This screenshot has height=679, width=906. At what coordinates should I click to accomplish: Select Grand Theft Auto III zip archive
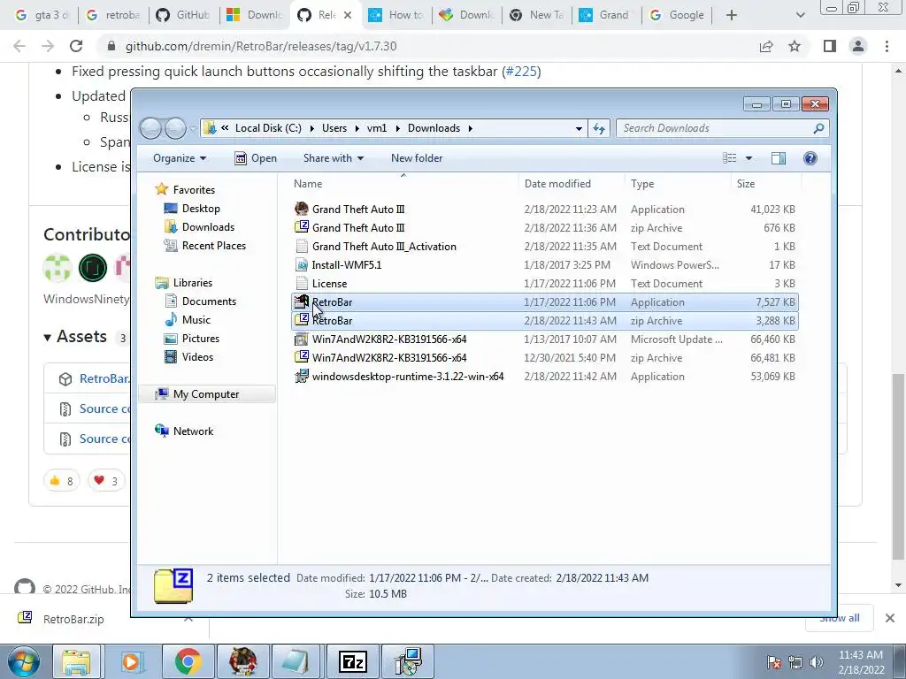click(544, 227)
